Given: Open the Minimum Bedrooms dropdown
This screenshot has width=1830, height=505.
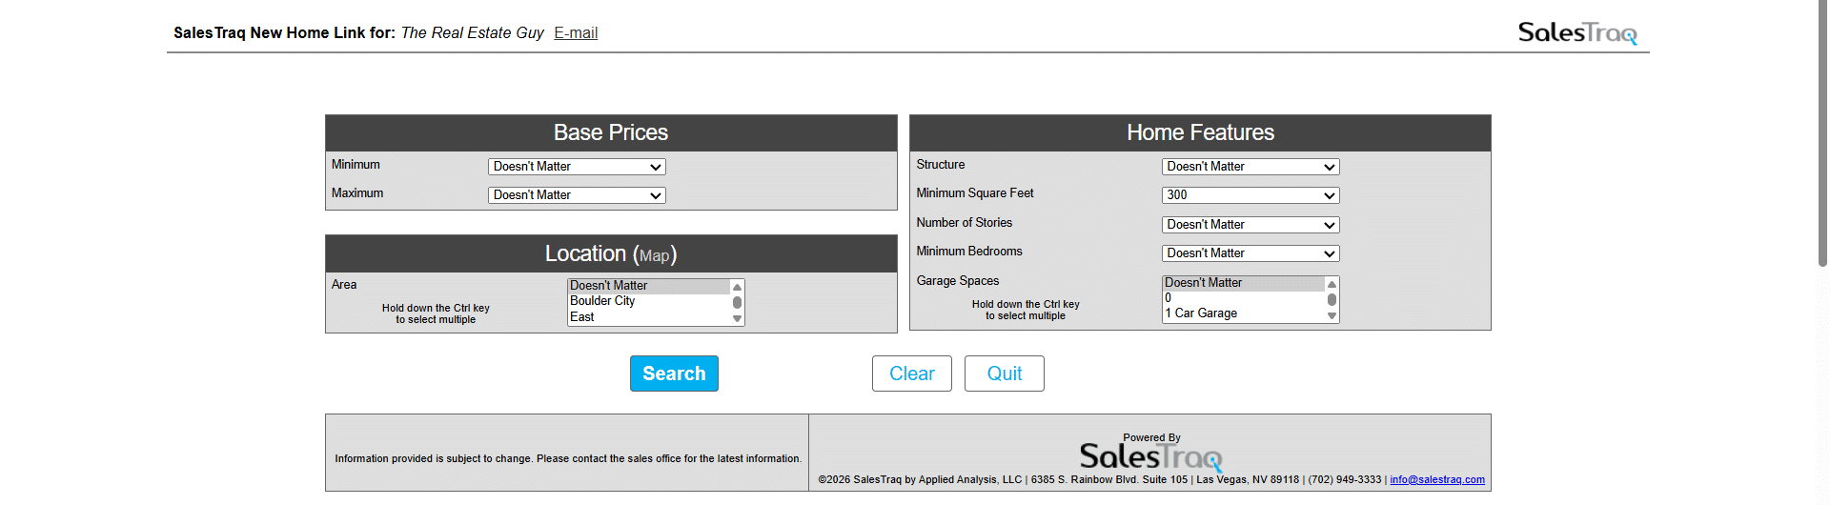Looking at the screenshot, I should 1250,253.
